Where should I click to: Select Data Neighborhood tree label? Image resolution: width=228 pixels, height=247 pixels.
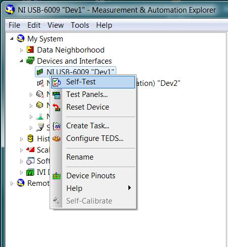(71, 50)
